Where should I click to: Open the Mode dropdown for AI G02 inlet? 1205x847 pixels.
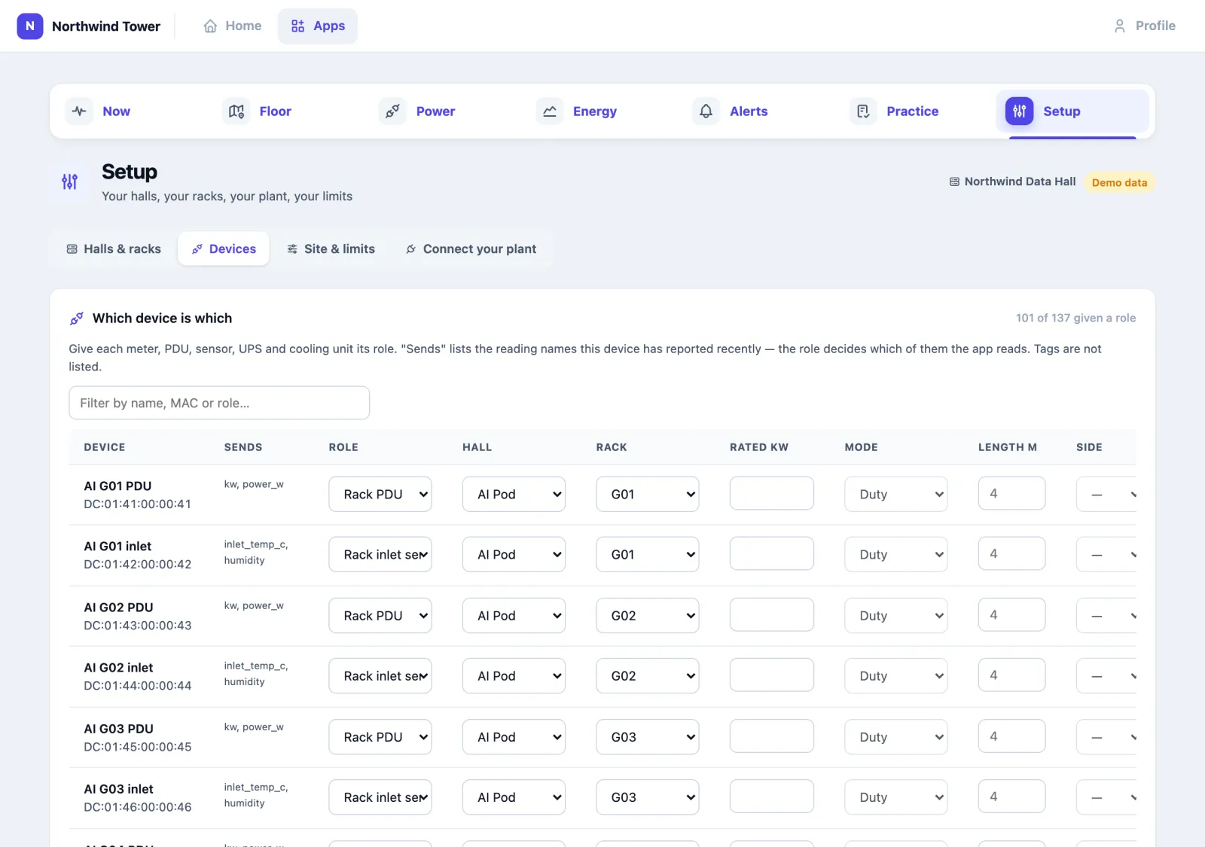coord(896,676)
